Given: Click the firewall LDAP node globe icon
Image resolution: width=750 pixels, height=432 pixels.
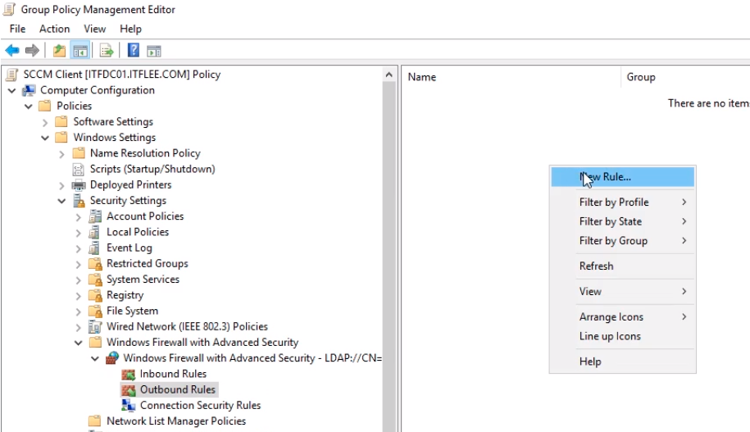Looking at the screenshot, I should click(112, 358).
